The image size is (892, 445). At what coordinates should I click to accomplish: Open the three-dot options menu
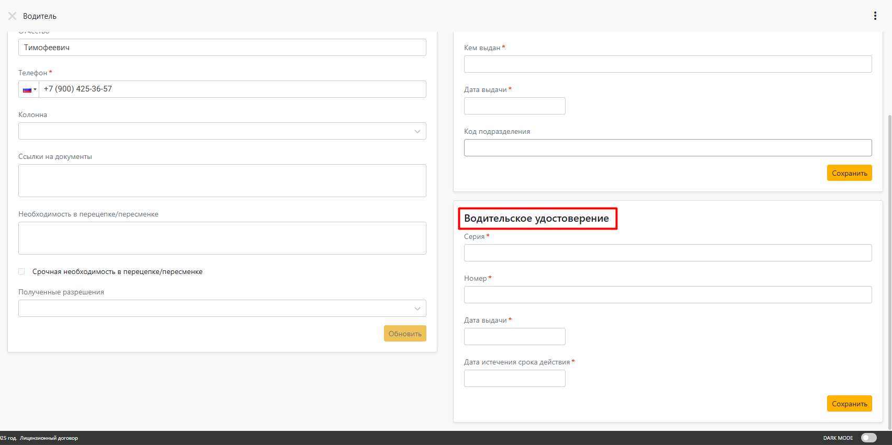[875, 16]
